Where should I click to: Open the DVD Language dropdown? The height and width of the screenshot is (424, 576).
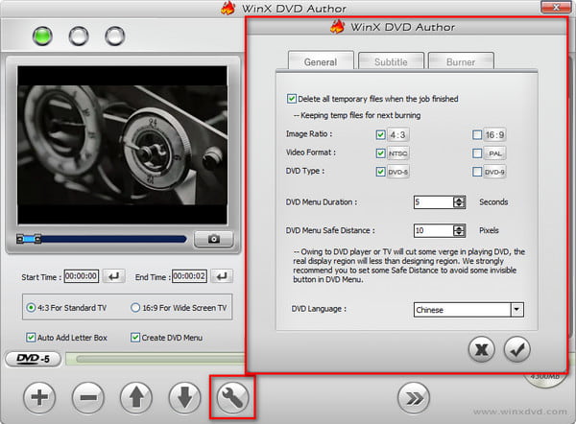(x=516, y=310)
